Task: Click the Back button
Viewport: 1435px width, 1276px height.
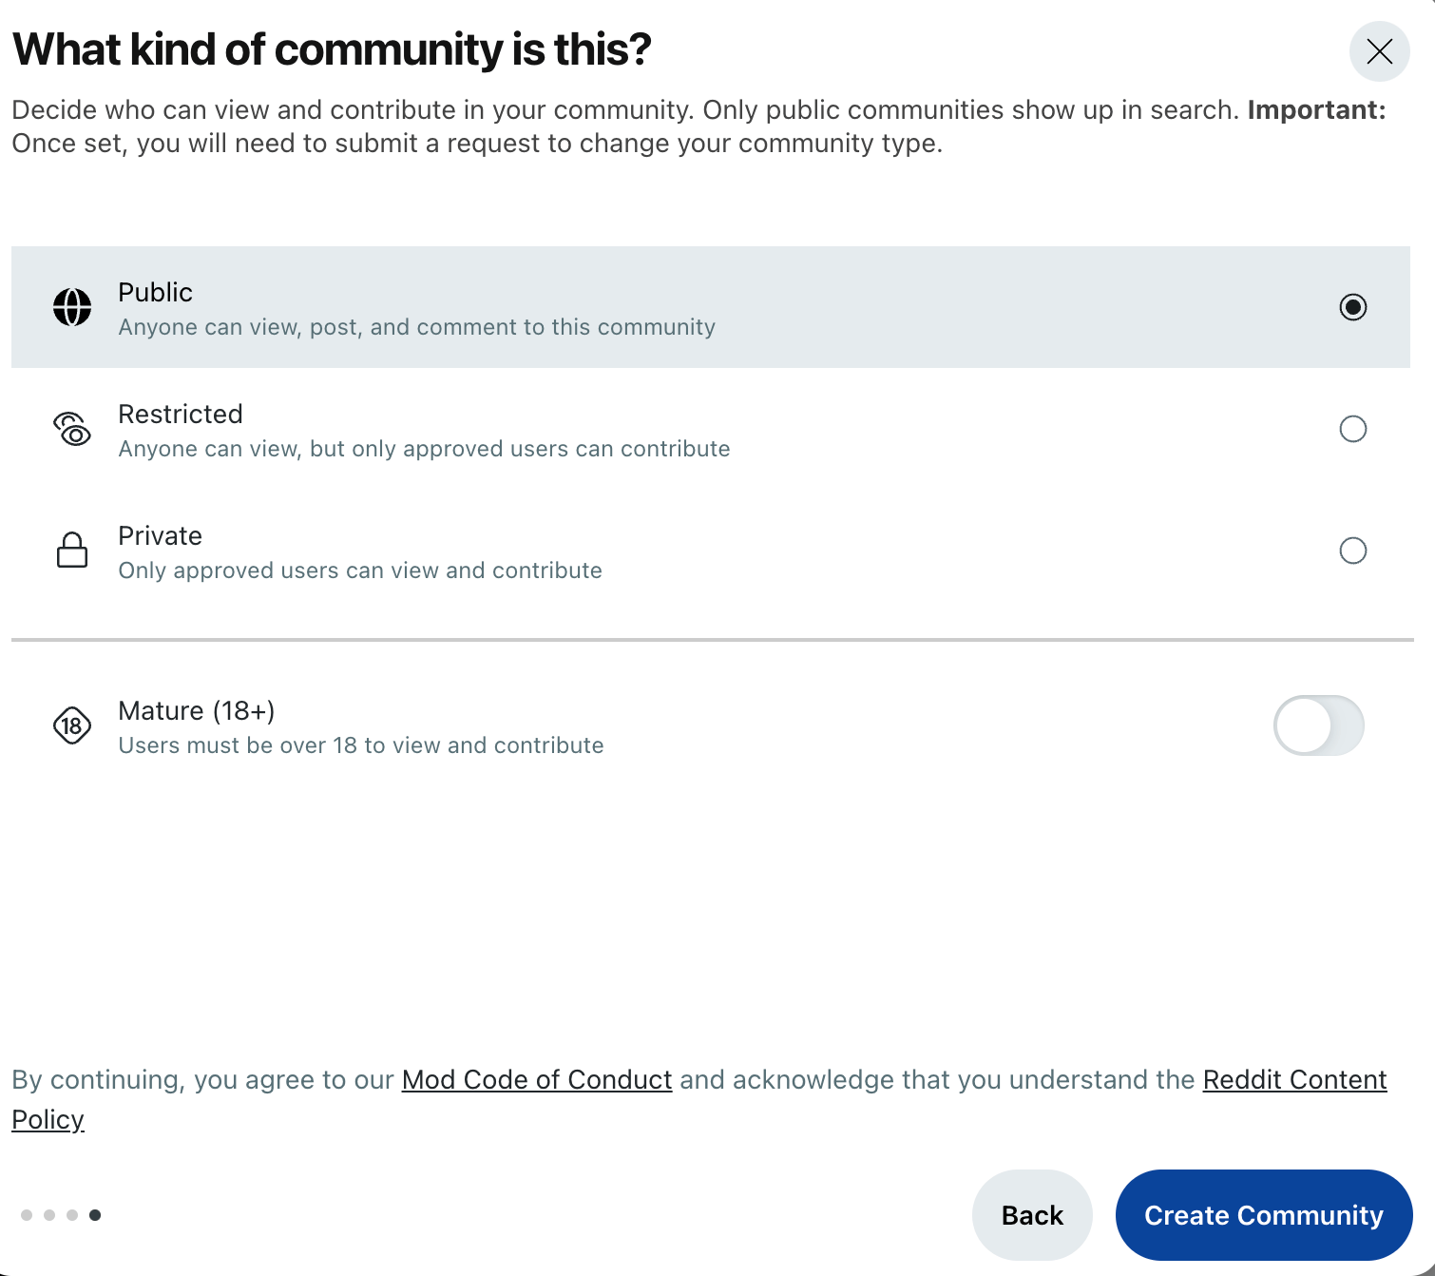Action: [1032, 1214]
